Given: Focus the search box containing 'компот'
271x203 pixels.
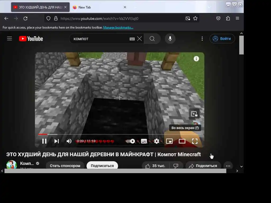Looking at the screenshot, I should tap(100, 39).
